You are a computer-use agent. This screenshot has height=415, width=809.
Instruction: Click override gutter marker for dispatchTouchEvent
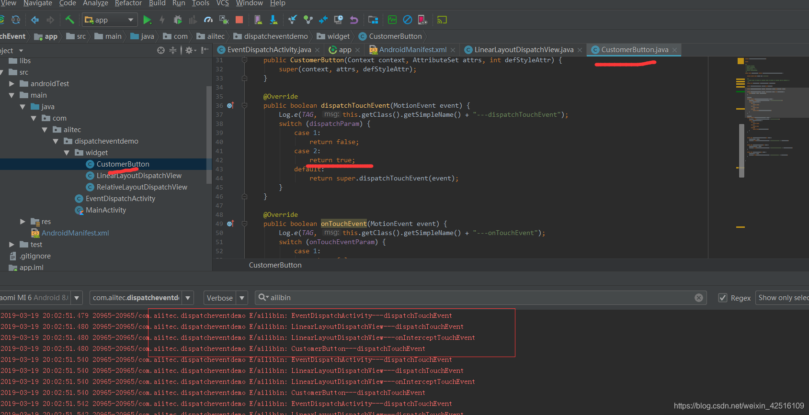[x=230, y=105]
